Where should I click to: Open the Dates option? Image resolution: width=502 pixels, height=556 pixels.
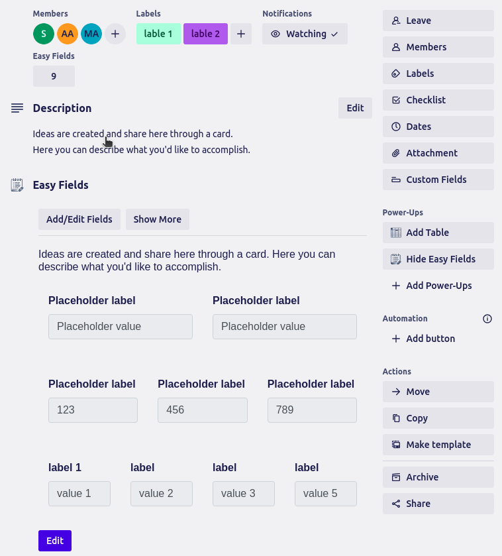tap(438, 127)
